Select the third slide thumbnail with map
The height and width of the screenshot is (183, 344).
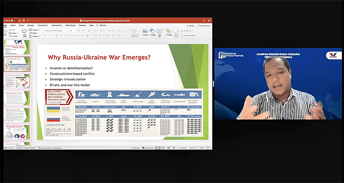click(17, 81)
